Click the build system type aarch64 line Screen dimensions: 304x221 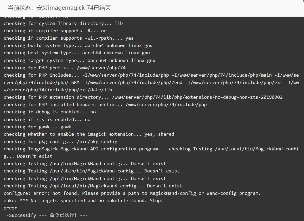78,45
